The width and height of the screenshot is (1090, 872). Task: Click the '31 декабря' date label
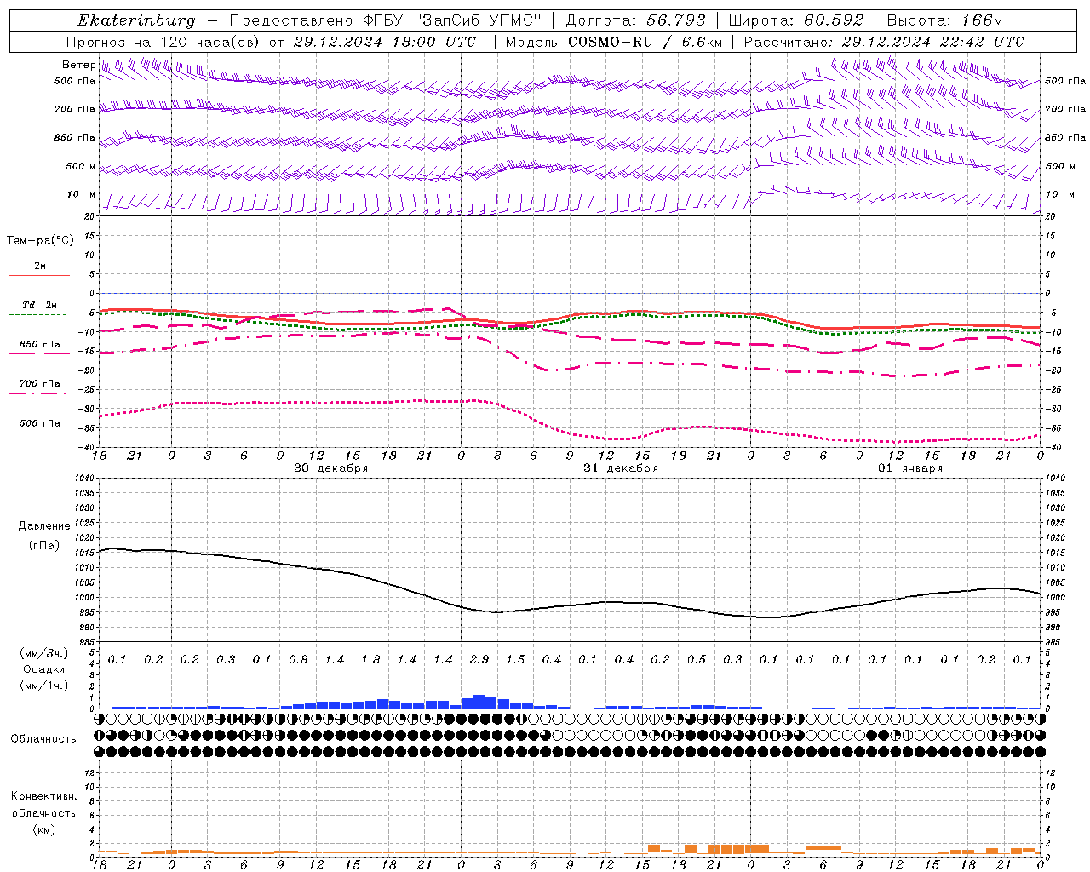pos(621,468)
